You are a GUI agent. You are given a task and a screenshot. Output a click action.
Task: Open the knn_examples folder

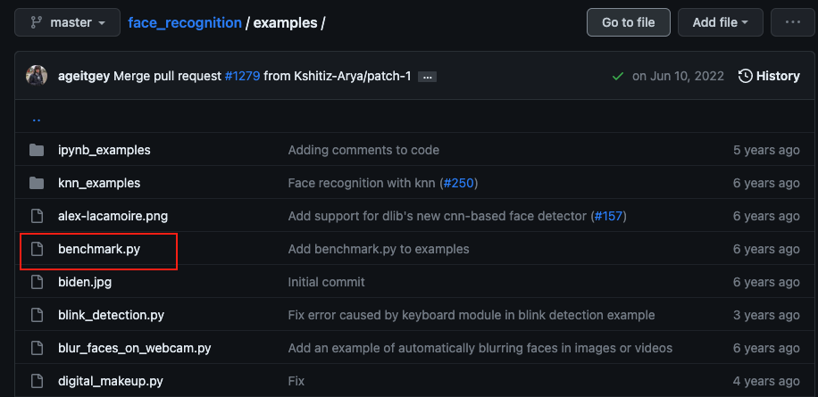[99, 184]
